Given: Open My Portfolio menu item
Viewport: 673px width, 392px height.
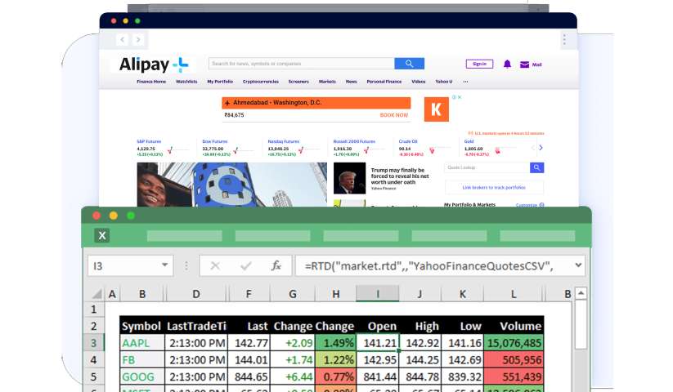Looking at the screenshot, I should [220, 82].
